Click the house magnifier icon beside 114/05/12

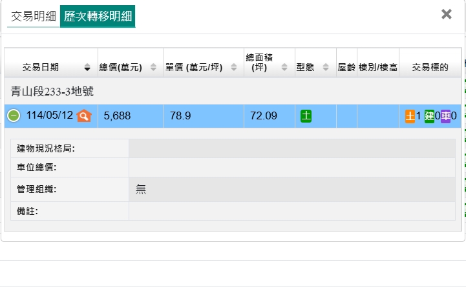[x=84, y=116]
